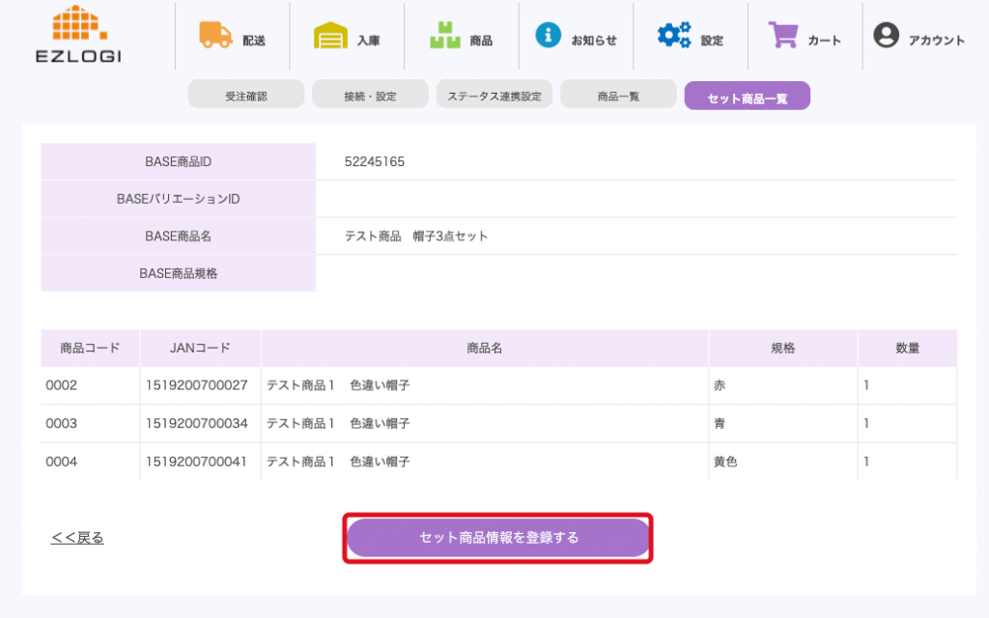Click the yellow warehouse 入庫 icon
Screen dimensions: 989x618
330,36
